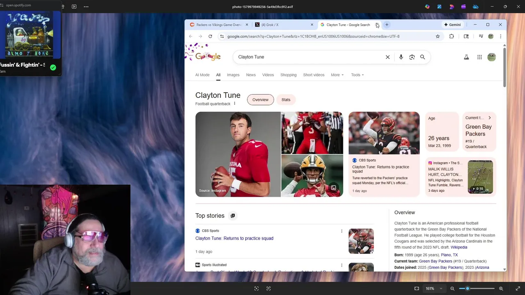This screenshot has height=295, width=525.
Task: Select the Stats chip
Action: click(286, 100)
